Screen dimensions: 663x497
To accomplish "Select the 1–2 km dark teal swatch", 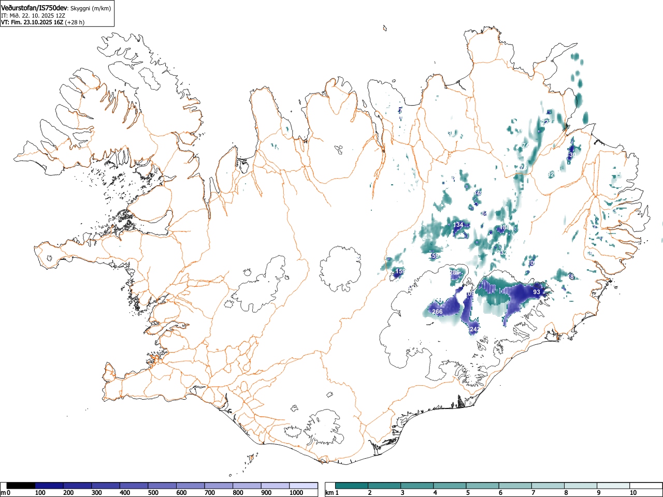I will point(352,486).
